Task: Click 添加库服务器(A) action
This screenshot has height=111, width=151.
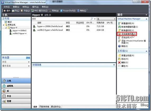Action: [127, 34]
